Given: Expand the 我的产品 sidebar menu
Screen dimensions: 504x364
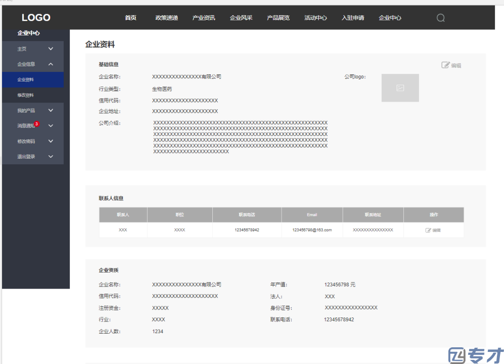Looking at the screenshot, I should 50,110.
